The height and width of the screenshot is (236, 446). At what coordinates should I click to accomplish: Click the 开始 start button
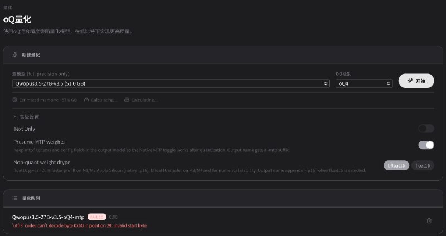click(x=416, y=81)
